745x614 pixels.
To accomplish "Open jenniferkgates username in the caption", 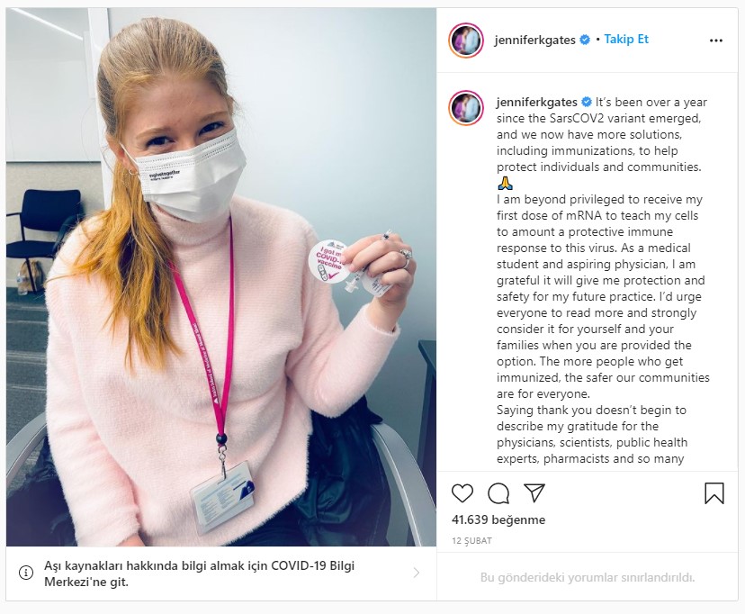I will click(537, 102).
